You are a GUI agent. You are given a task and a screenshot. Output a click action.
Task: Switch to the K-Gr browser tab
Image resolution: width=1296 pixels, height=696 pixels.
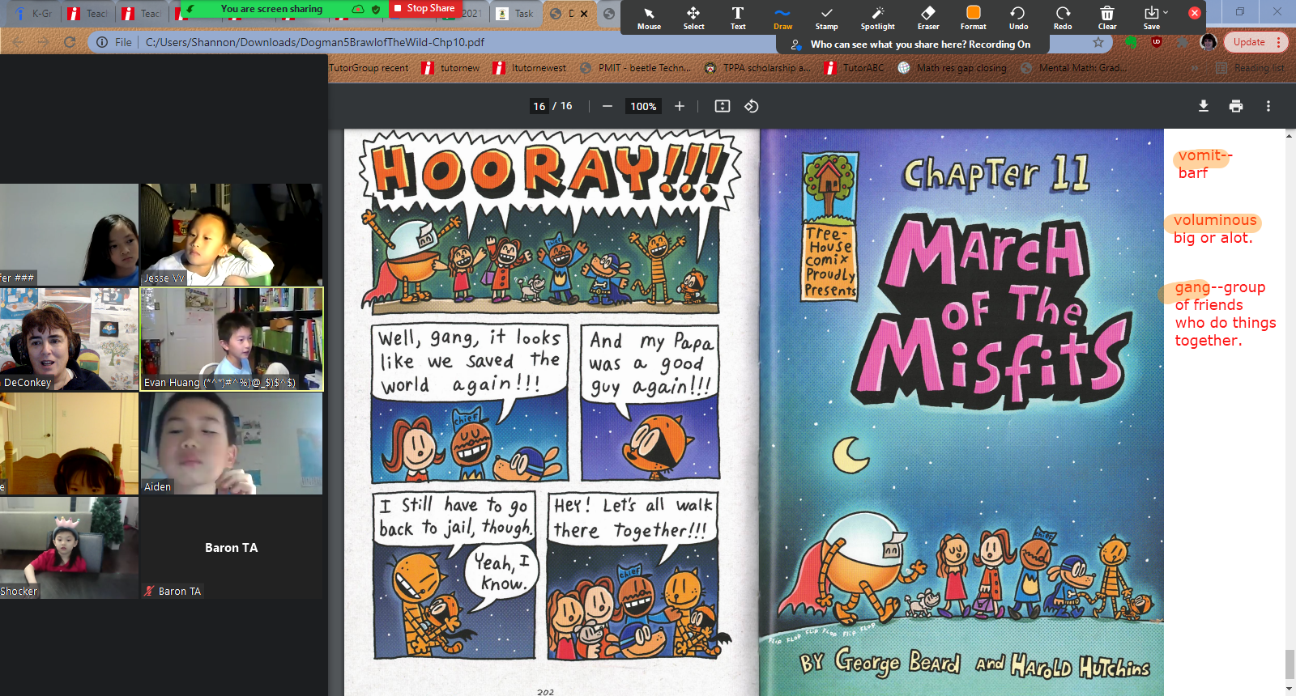pyautogui.click(x=32, y=13)
